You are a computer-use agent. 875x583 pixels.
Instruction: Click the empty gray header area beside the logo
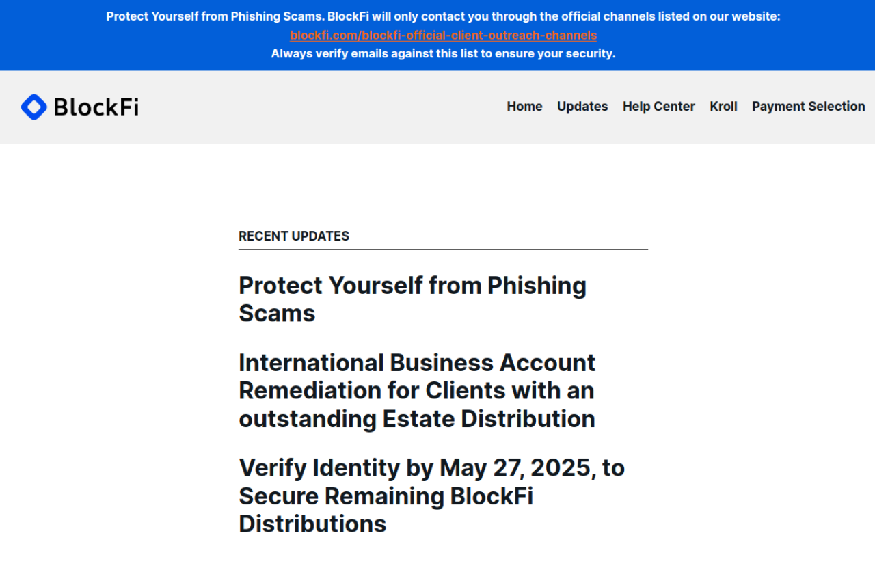pyautogui.click(x=308, y=107)
